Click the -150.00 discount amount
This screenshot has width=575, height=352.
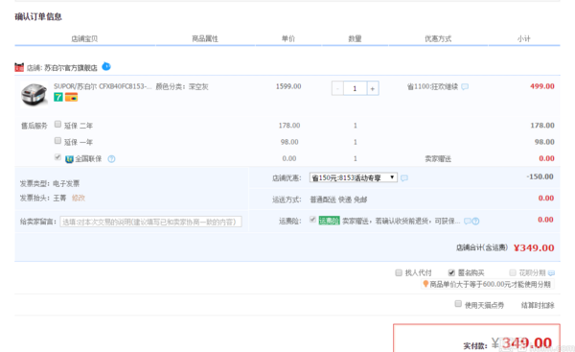(x=540, y=176)
